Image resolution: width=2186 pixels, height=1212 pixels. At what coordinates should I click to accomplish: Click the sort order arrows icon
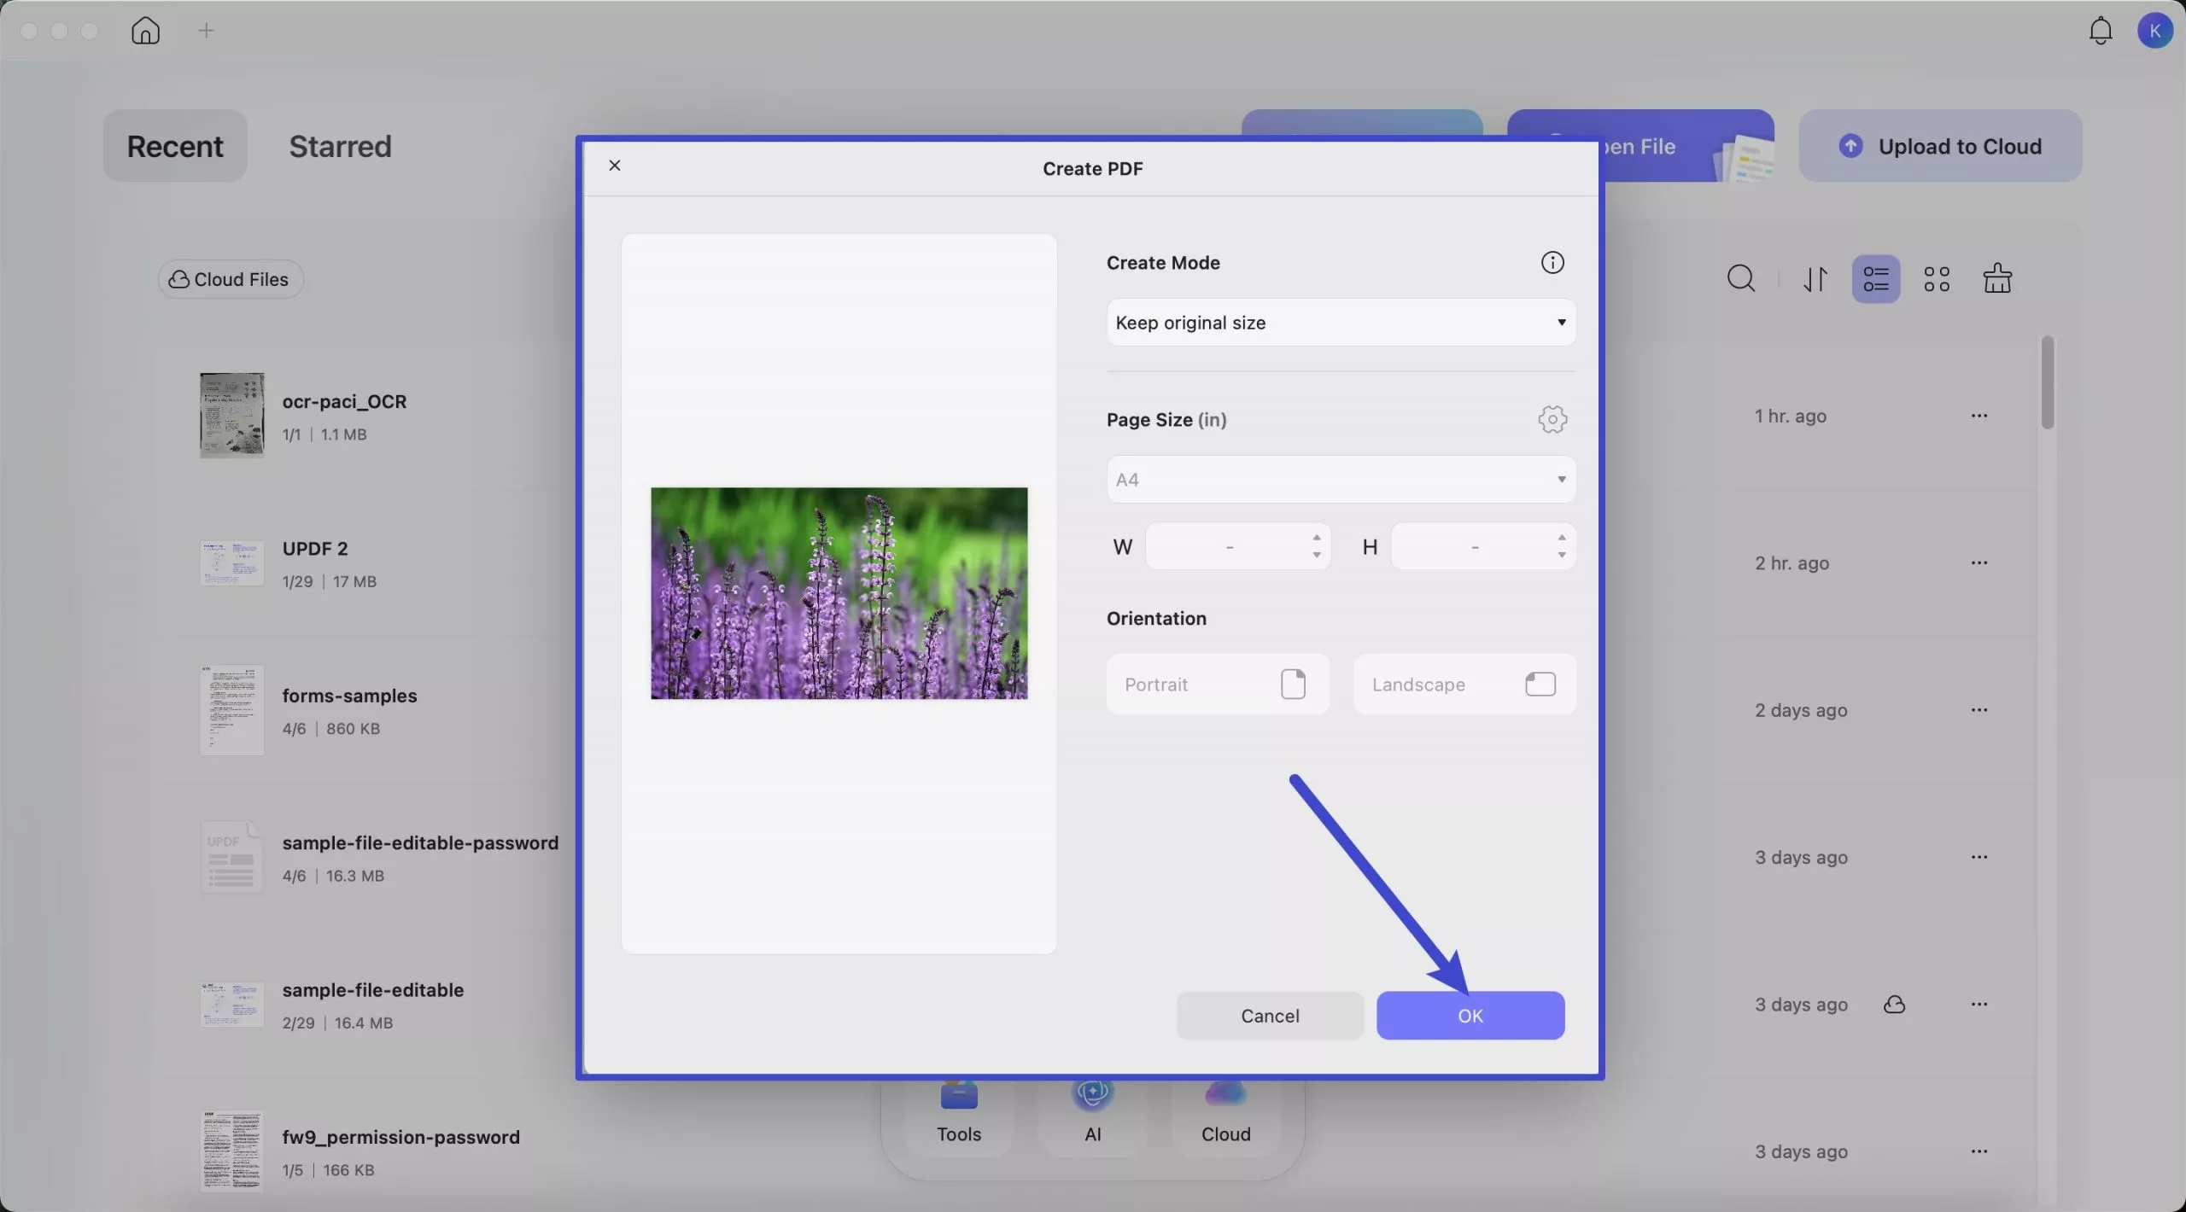[x=1815, y=278]
